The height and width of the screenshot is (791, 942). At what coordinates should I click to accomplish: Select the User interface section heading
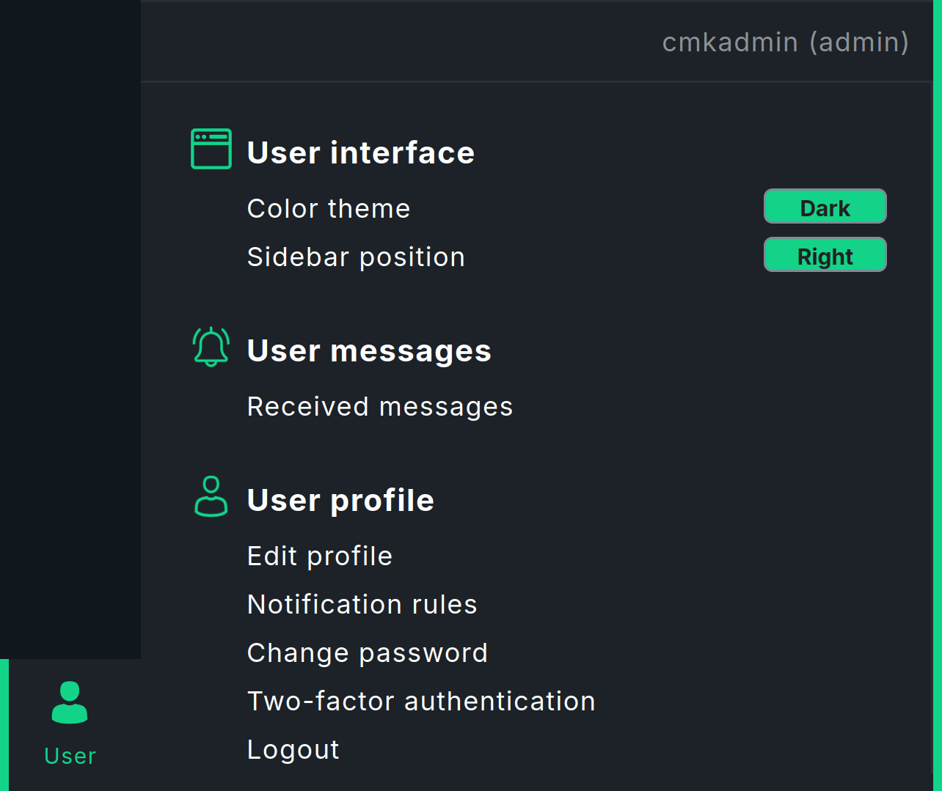361,152
